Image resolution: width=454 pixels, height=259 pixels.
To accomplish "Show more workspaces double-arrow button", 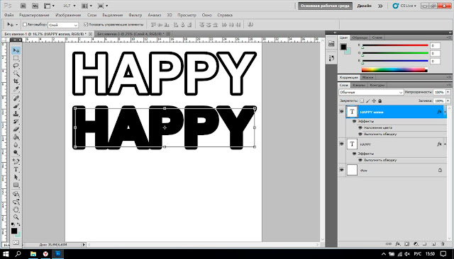I will [x=380, y=6].
